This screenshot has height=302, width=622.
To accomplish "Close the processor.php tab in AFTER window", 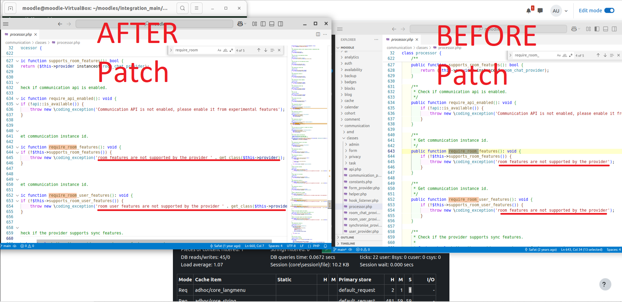I will point(36,34).
